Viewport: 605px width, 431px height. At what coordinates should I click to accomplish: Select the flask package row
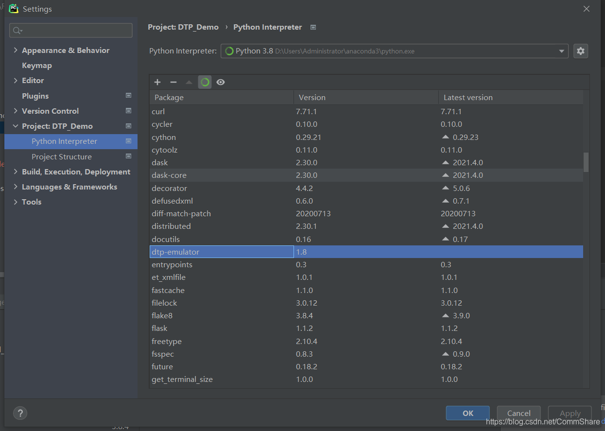[366, 328]
